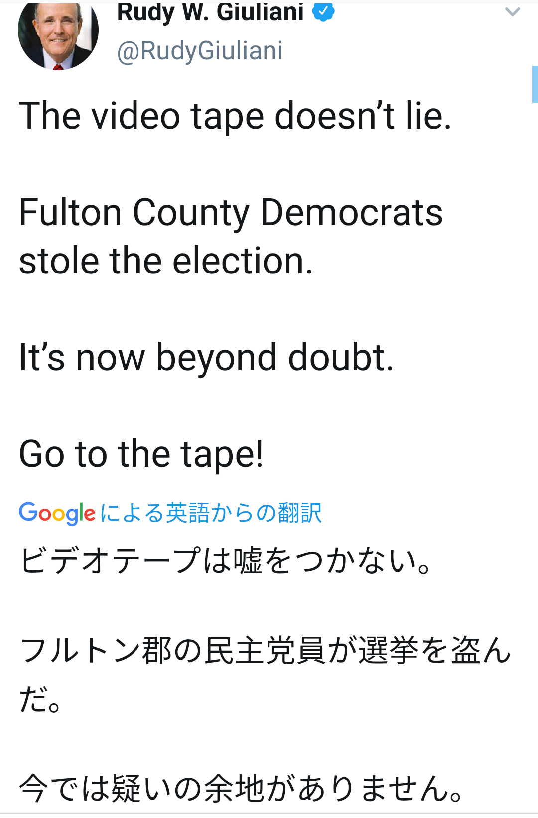
Task: Tap the line "Go to the tape!"
Action: pos(141,454)
